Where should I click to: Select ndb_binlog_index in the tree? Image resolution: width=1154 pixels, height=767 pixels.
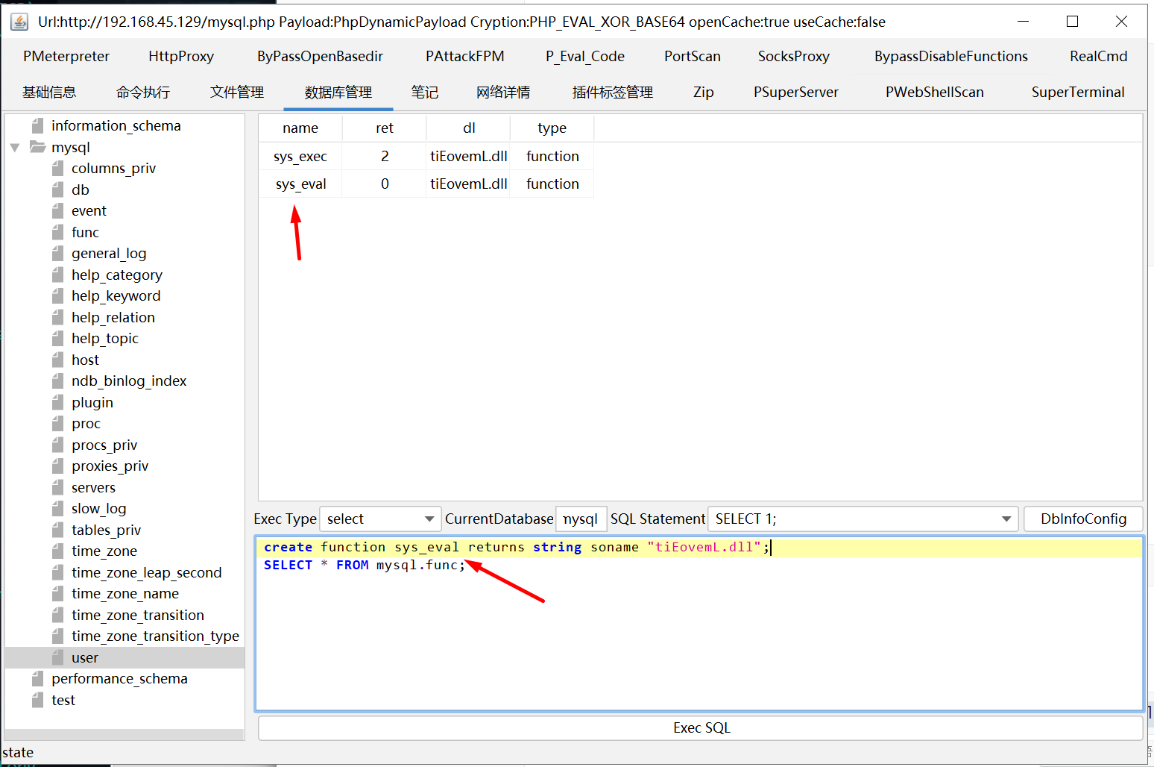pyautogui.click(x=129, y=381)
